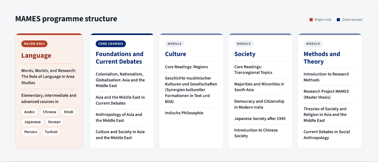Open Anthropology of Asia and Middle East
The width and height of the screenshot is (378, 162).
click(119, 118)
